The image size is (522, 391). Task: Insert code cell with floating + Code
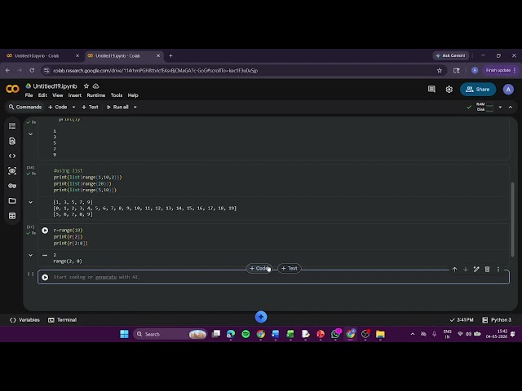click(259, 268)
